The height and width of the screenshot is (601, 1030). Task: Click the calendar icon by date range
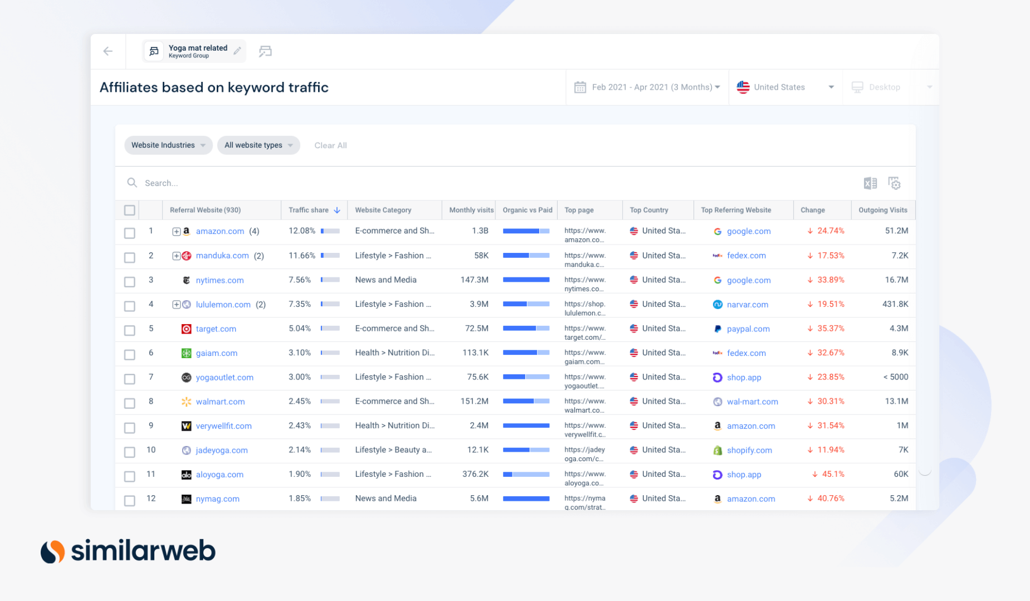click(580, 87)
